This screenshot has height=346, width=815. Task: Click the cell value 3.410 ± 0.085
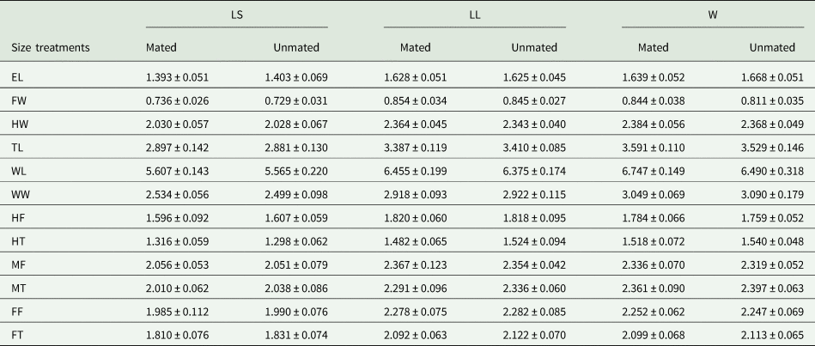click(x=533, y=148)
